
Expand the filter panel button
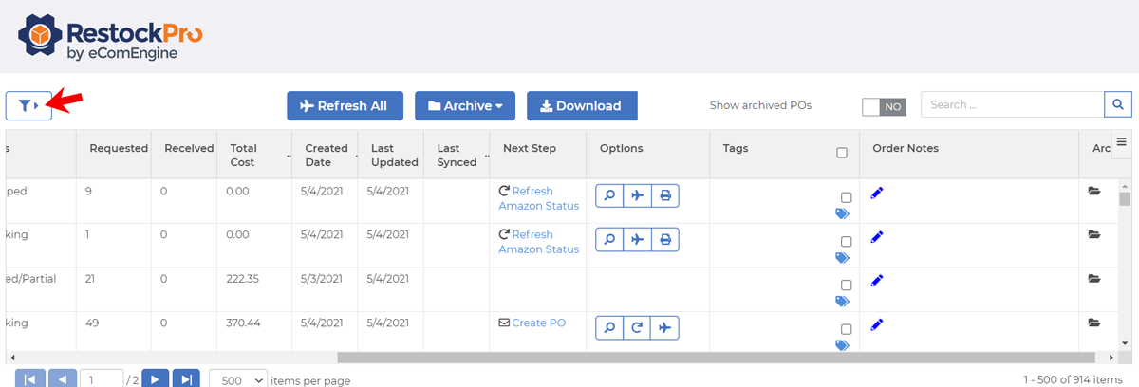point(28,106)
